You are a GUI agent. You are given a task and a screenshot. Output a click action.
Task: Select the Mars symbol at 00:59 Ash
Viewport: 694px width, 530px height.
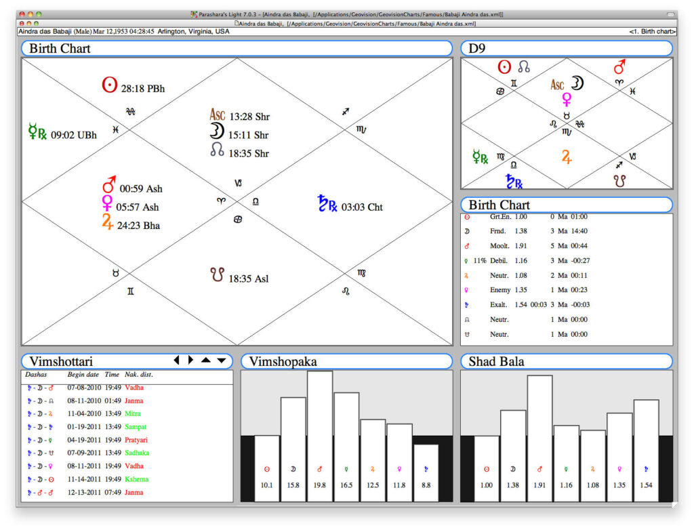[x=109, y=184]
